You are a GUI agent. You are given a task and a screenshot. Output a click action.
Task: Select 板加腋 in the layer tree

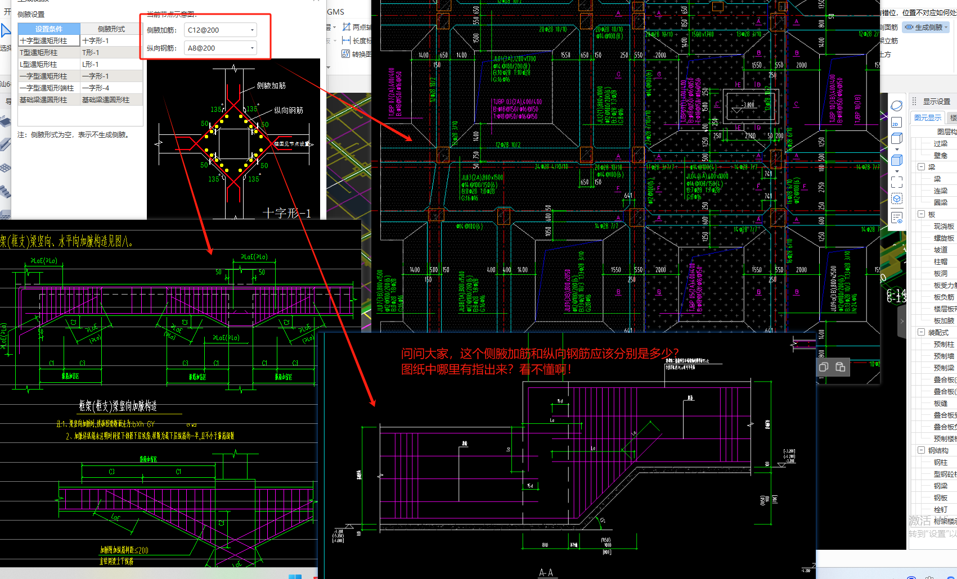944,320
